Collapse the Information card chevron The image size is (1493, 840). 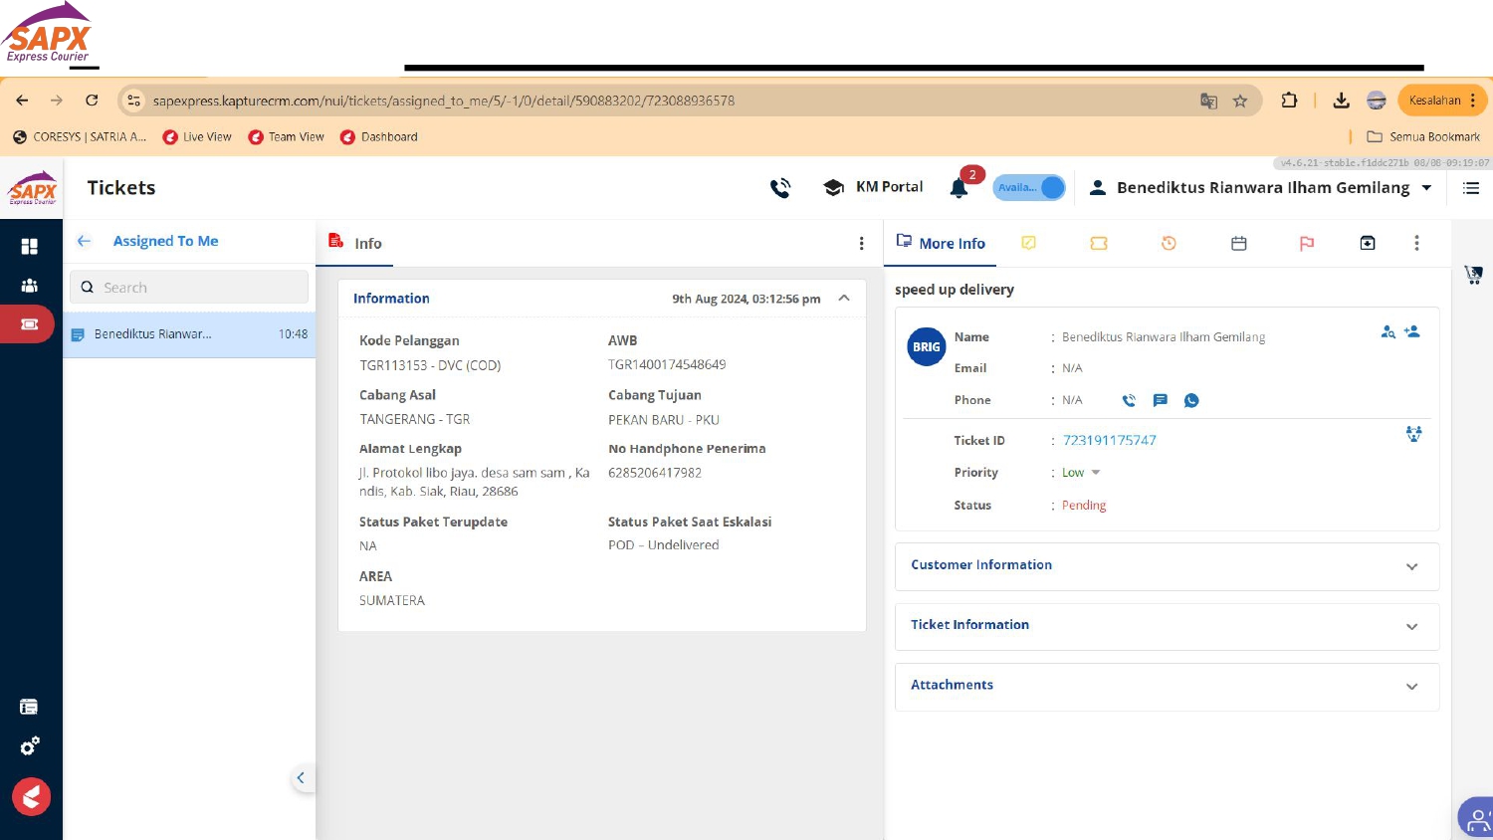tap(844, 299)
